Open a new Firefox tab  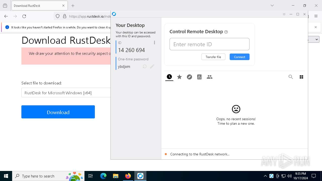tap(73, 6)
